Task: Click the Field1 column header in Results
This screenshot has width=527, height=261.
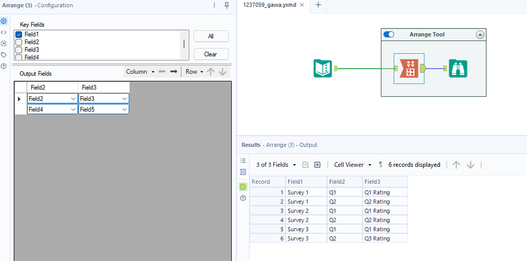Action: tap(306, 182)
